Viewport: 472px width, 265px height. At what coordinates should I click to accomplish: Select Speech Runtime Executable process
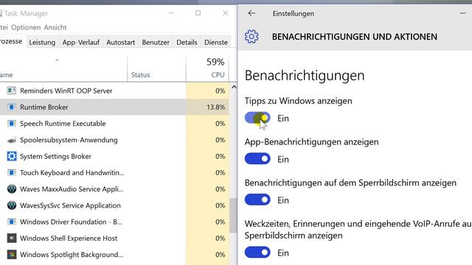(114, 124)
